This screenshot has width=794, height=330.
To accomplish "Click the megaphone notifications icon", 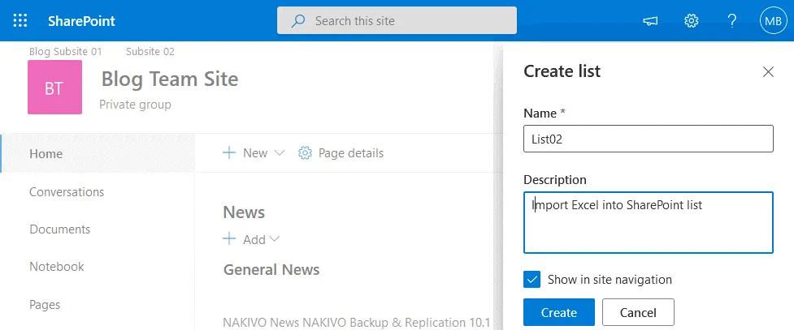I will click(x=650, y=20).
